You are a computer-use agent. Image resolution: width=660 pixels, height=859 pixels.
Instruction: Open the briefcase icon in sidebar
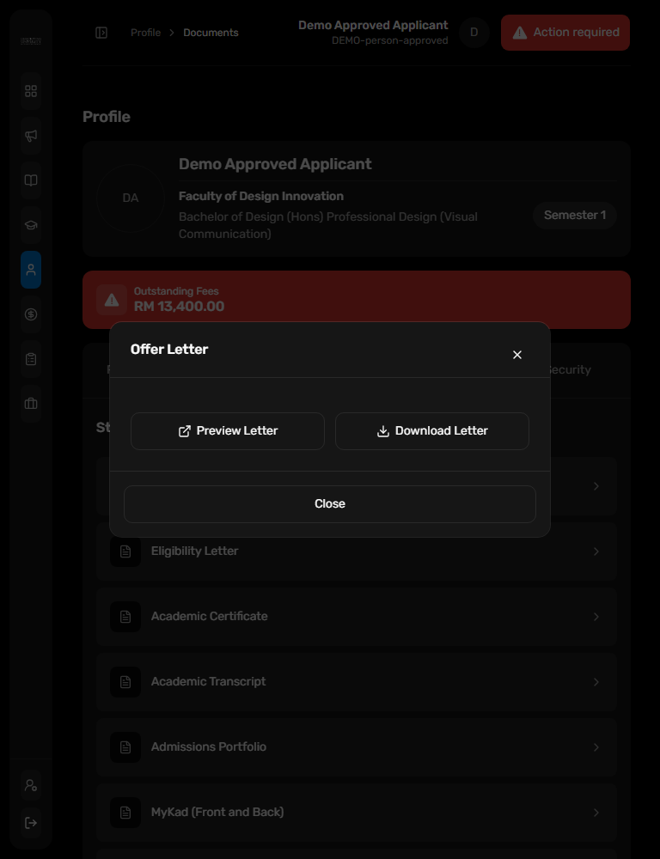[x=31, y=404]
